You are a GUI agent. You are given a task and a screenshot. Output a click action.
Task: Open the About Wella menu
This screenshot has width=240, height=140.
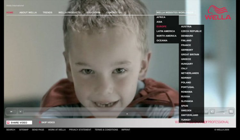(28, 12)
